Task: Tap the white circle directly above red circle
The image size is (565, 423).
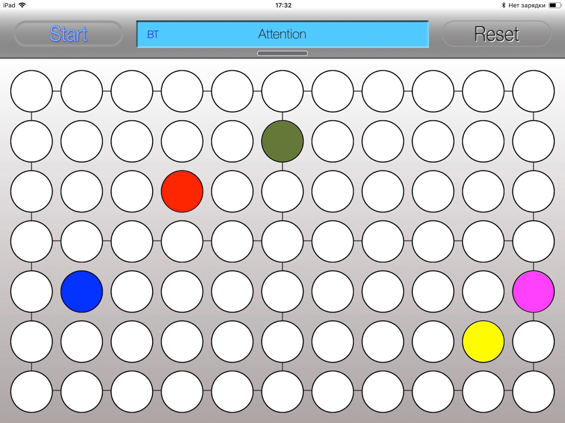Action: [182, 142]
